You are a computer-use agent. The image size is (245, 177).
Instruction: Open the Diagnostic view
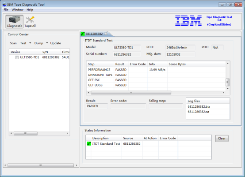pyautogui.click(x=15, y=22)
